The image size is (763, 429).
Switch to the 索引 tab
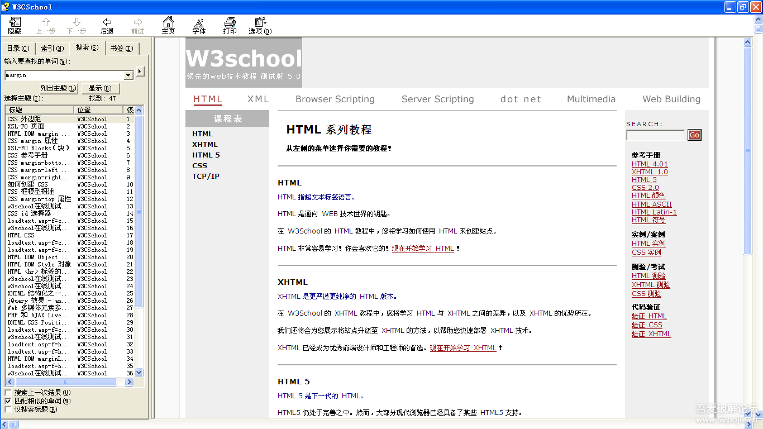pos(53,49)
